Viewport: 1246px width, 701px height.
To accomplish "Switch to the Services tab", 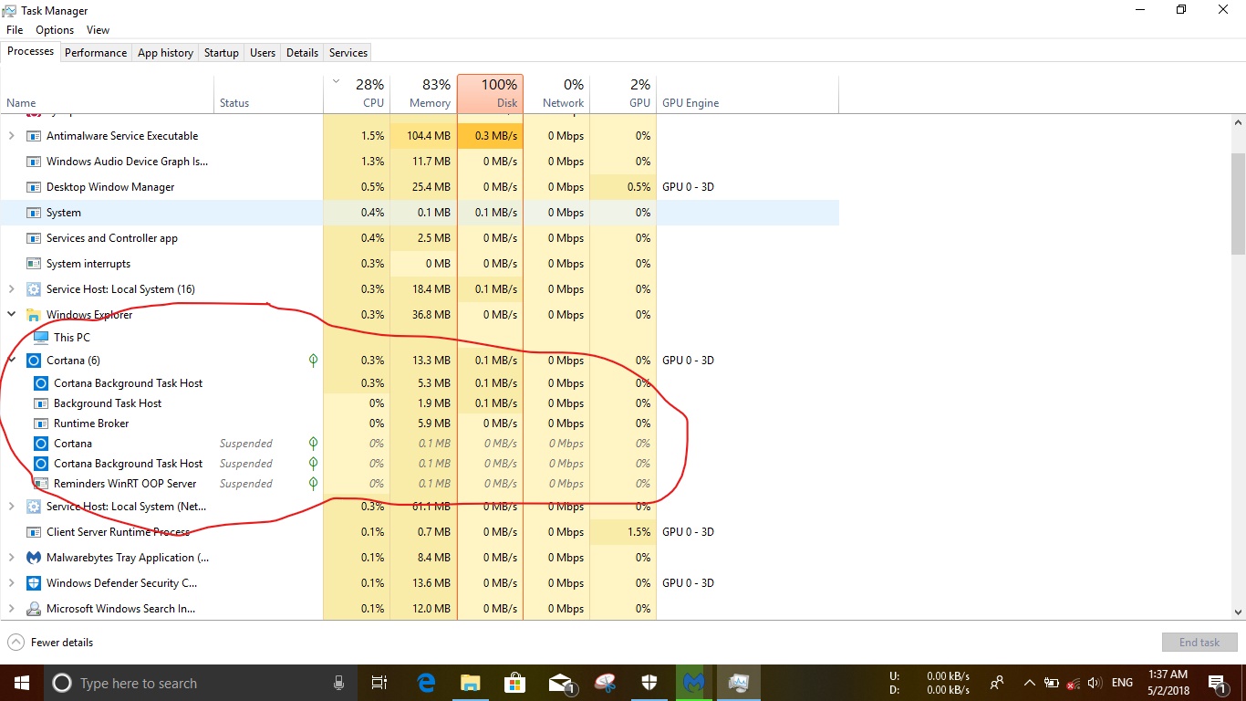I will pos(348,53).
